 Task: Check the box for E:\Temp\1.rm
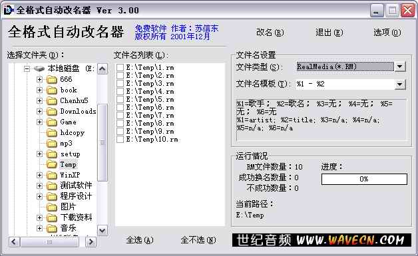coord(120,67)
